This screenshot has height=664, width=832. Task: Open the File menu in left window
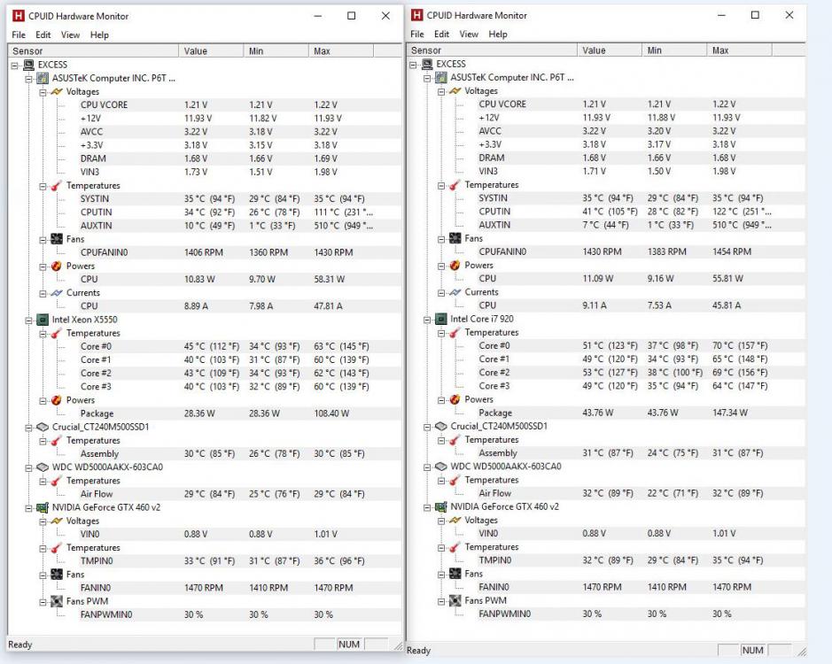click(19, 35)
